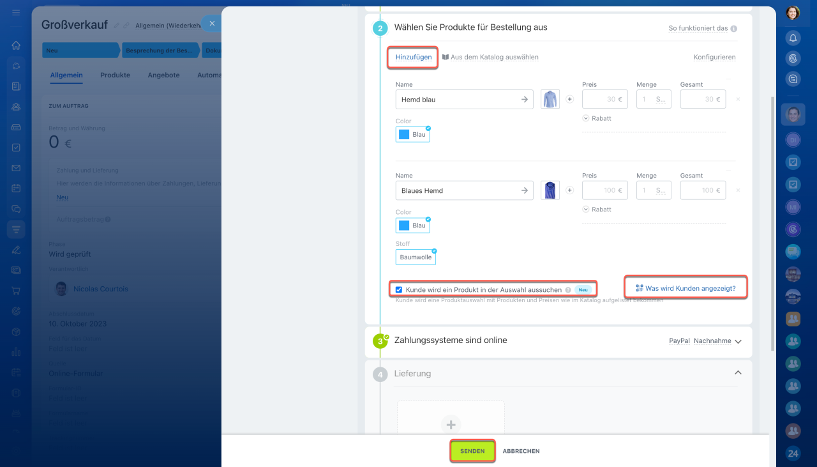Click the large plus to add delivery
Image resolution: width=817 pixels, height=467 pixels.
(x=451, y=425)
